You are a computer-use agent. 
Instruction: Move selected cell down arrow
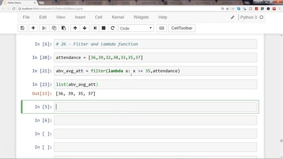coord(84,28)
